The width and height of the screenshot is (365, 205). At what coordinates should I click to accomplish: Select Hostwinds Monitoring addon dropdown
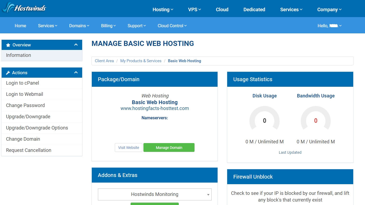[155, 194]
